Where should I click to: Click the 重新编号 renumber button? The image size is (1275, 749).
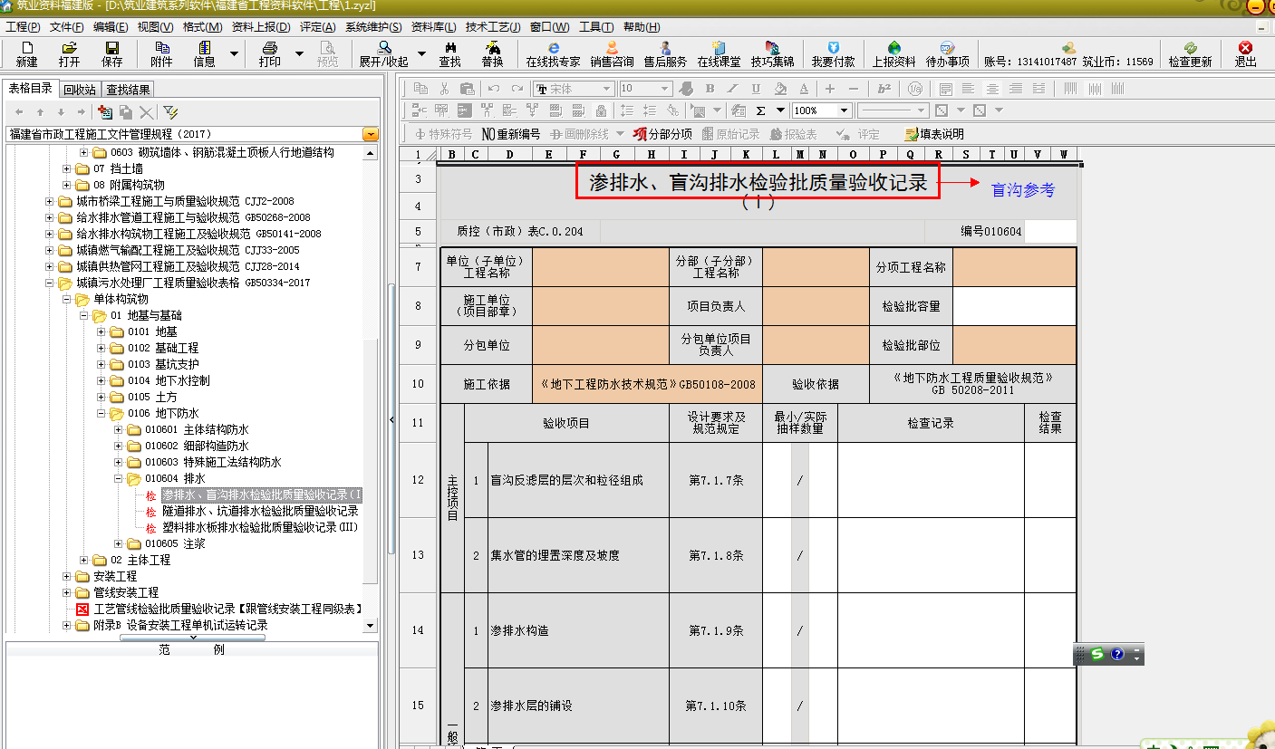click(x=510, y=134)
